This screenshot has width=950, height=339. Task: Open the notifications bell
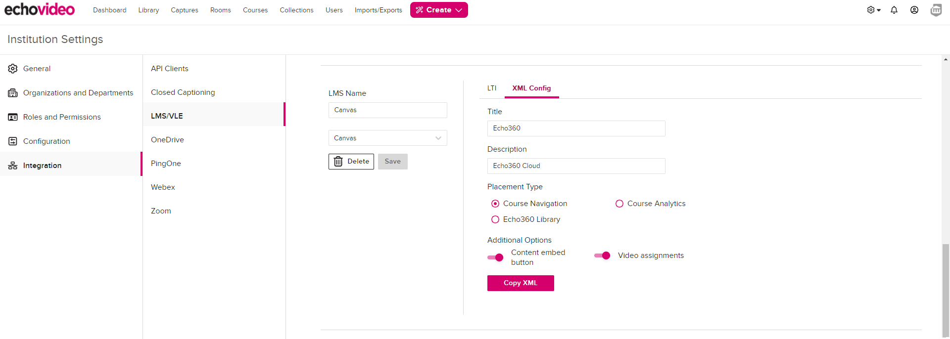[894, 10]
